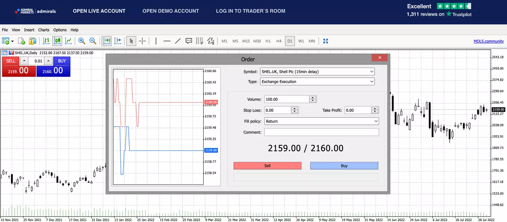Click OPEN LIVE ACCOUNT in the header

coord(99,11)
